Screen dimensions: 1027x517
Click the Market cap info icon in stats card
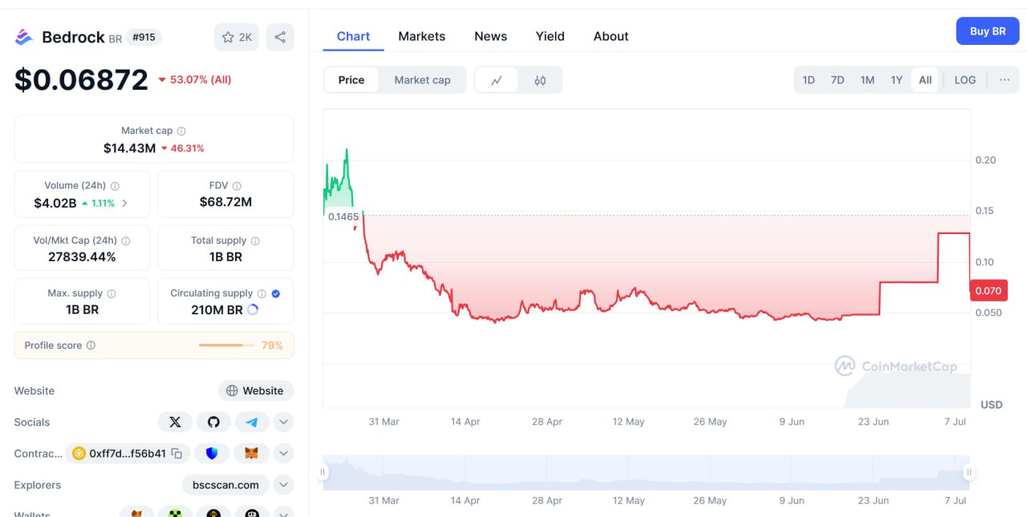click(x=181, y=131)
